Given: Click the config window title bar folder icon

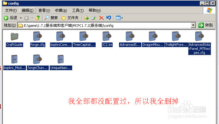Looking at the screenshot, I should (5, 3).
